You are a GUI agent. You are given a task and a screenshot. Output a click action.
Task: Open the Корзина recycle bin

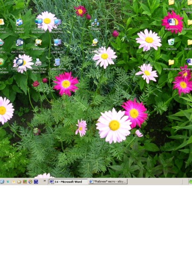[x=171, y=44]
